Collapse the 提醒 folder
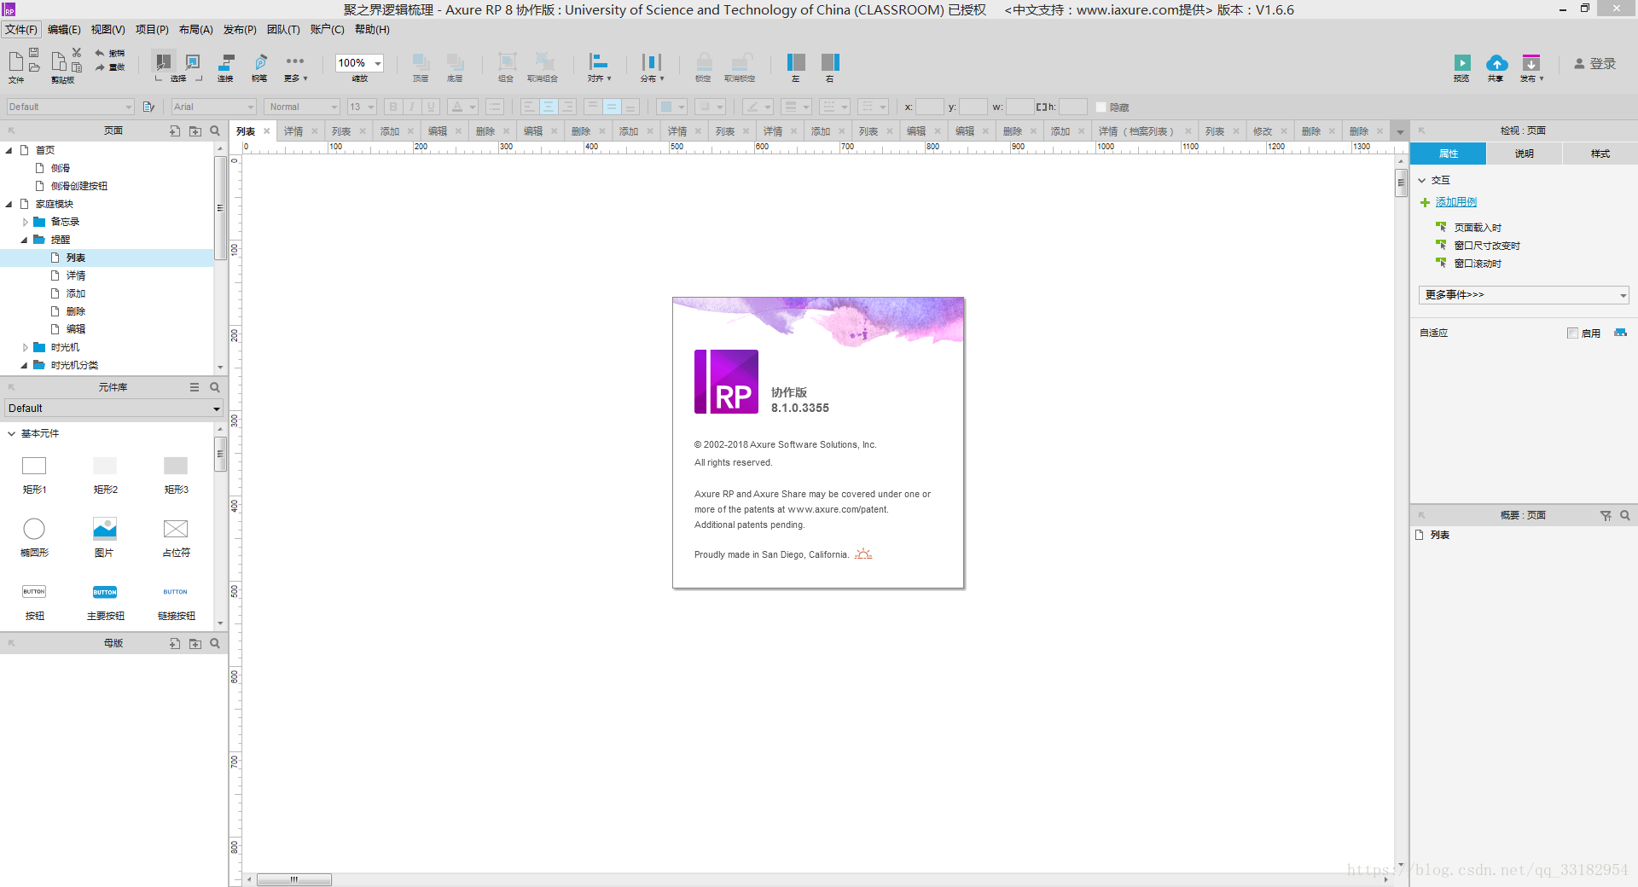The height and width of the screenshot is (887, 1638). coord(25,240)
